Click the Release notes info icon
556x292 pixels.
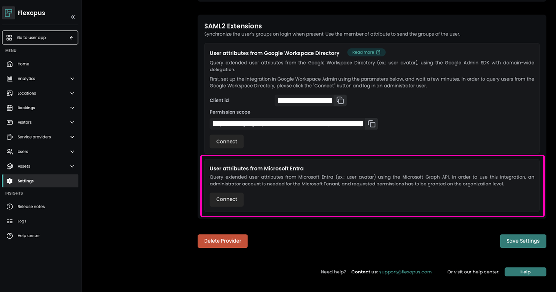[x=10, y=207]
